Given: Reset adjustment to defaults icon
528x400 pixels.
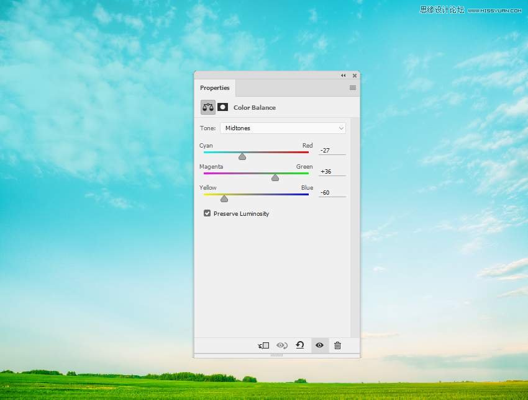Looking at the screenshot, I should [300, 345].
